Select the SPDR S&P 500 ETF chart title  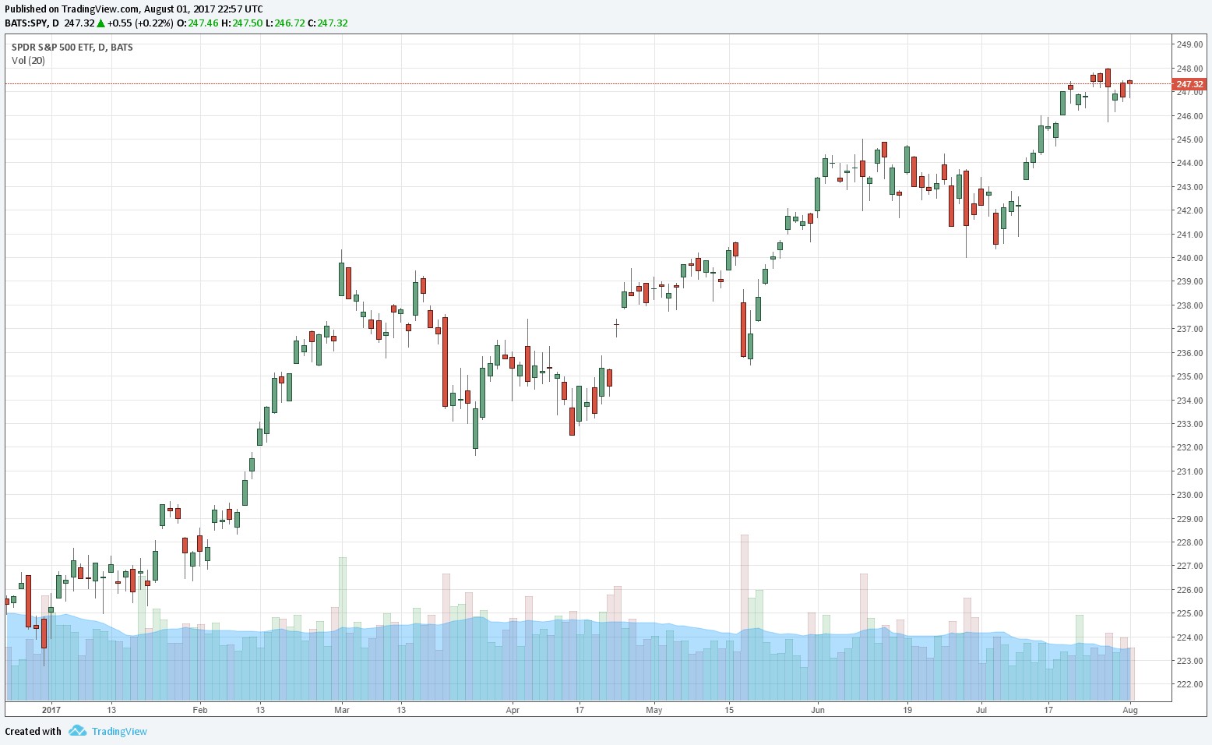click(x=72, y=48)
